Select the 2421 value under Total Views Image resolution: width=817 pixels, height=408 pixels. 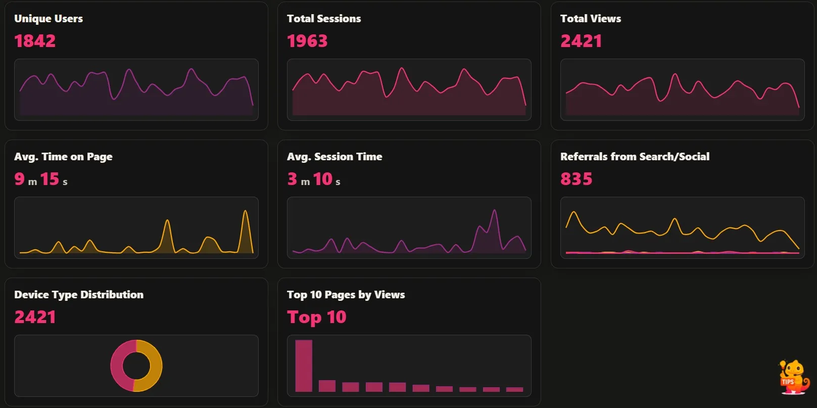point(581,41)
